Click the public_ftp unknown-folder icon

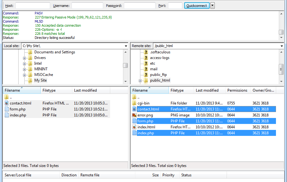tap(146, 75)
